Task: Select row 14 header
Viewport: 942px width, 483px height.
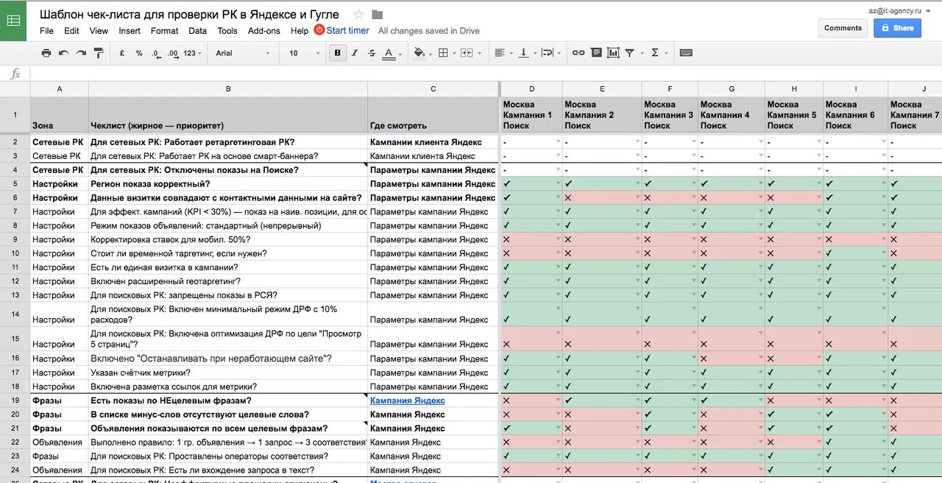Action: pos(15,314)
